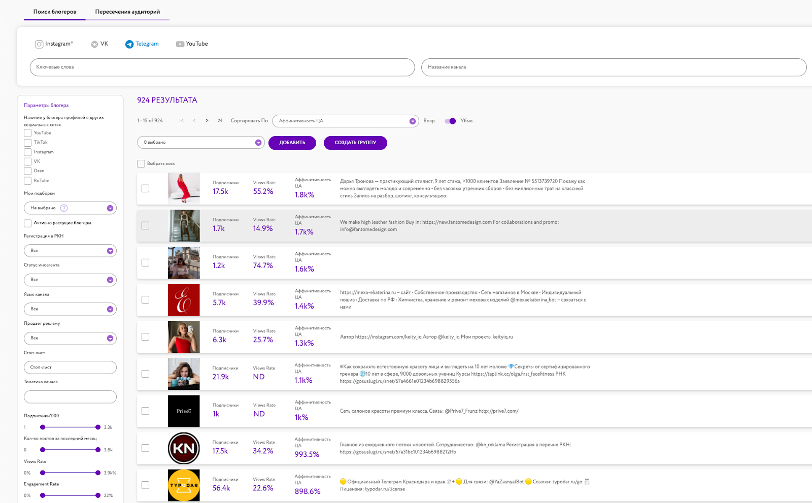Click the СОЗДАТЬ ГРУППУ button
This screenshot has width=812, height=503.
click(x=355, y=143)
